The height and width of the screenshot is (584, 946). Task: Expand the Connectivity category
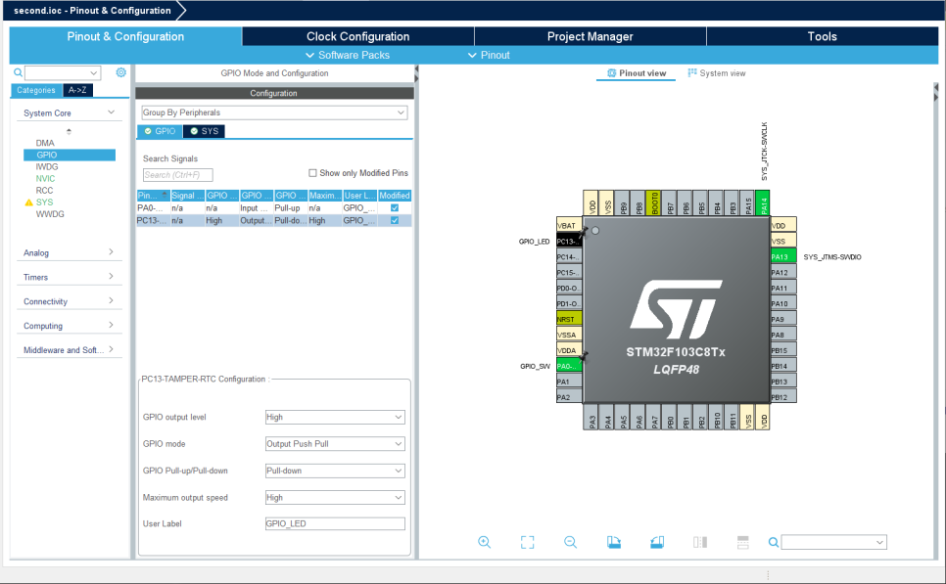69,301
